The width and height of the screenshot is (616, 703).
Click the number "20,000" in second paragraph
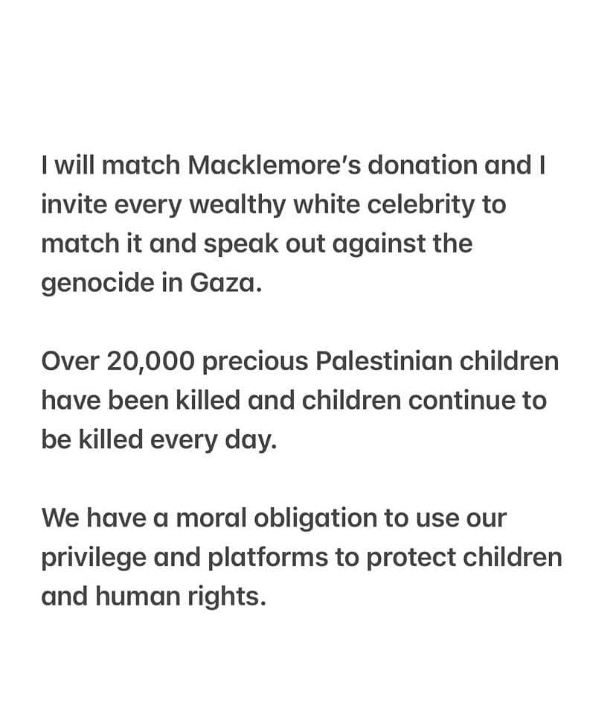click(x=151, y=362)
